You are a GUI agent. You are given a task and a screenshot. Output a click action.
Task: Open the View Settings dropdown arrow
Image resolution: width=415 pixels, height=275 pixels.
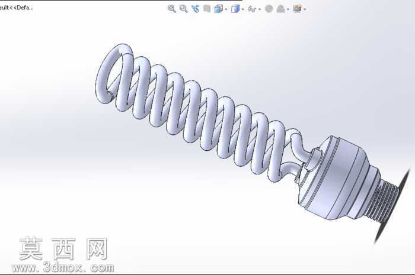[x=305, y=9]
